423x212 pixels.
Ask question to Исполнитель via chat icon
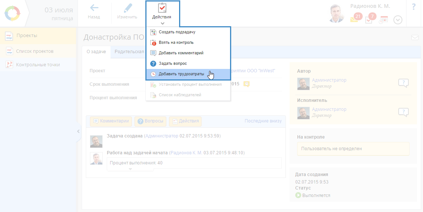point(404,112)
